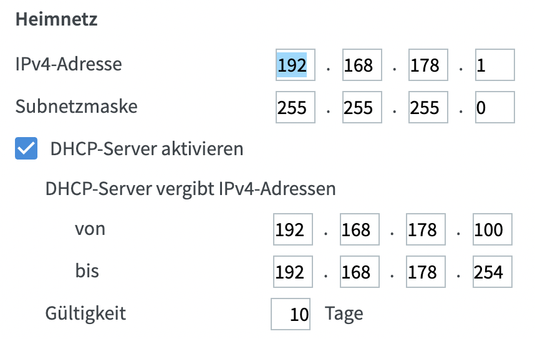Image resolution: width=535 pixels, height=339 pixels.
Task: Focus third Subnetzmaske octet field
Action: pyautogui.click(x=428, y=107)
